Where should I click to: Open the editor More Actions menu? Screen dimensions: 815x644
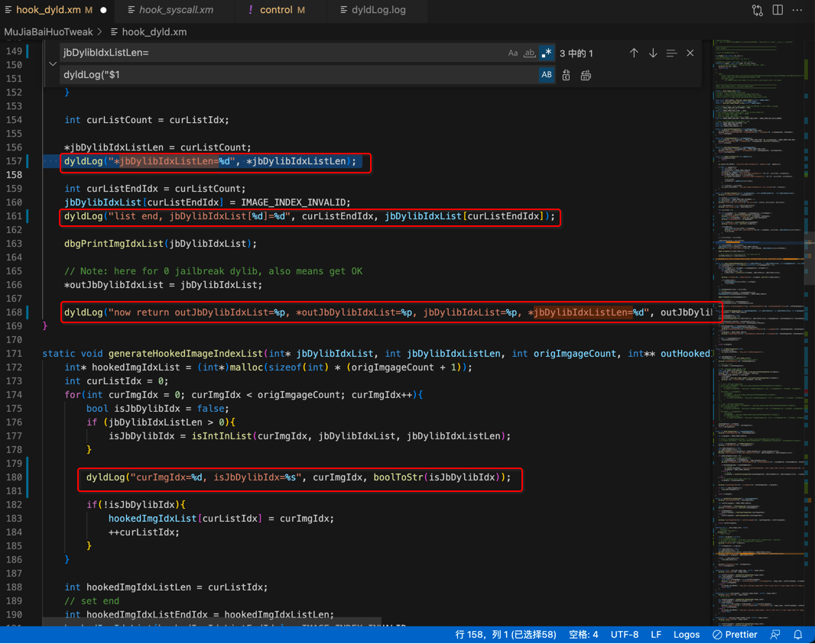click(x=797, y=10)
